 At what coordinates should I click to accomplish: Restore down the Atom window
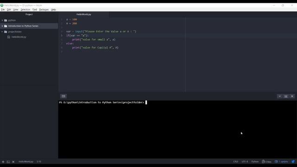tap(283, 5)
